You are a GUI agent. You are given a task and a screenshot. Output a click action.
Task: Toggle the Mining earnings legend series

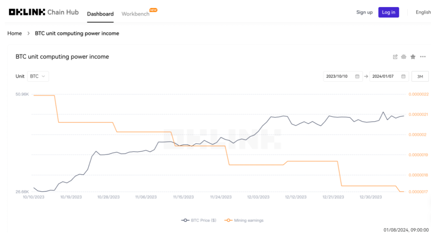click(x=244, y=220)
